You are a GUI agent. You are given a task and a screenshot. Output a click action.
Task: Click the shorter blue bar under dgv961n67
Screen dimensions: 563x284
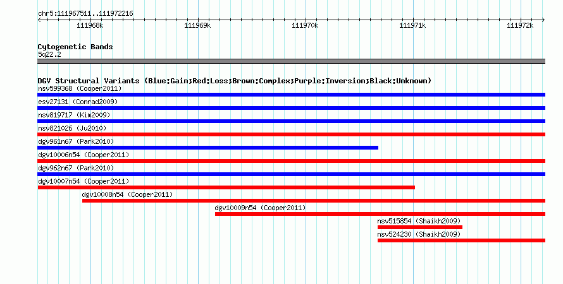tap(208, 148)
